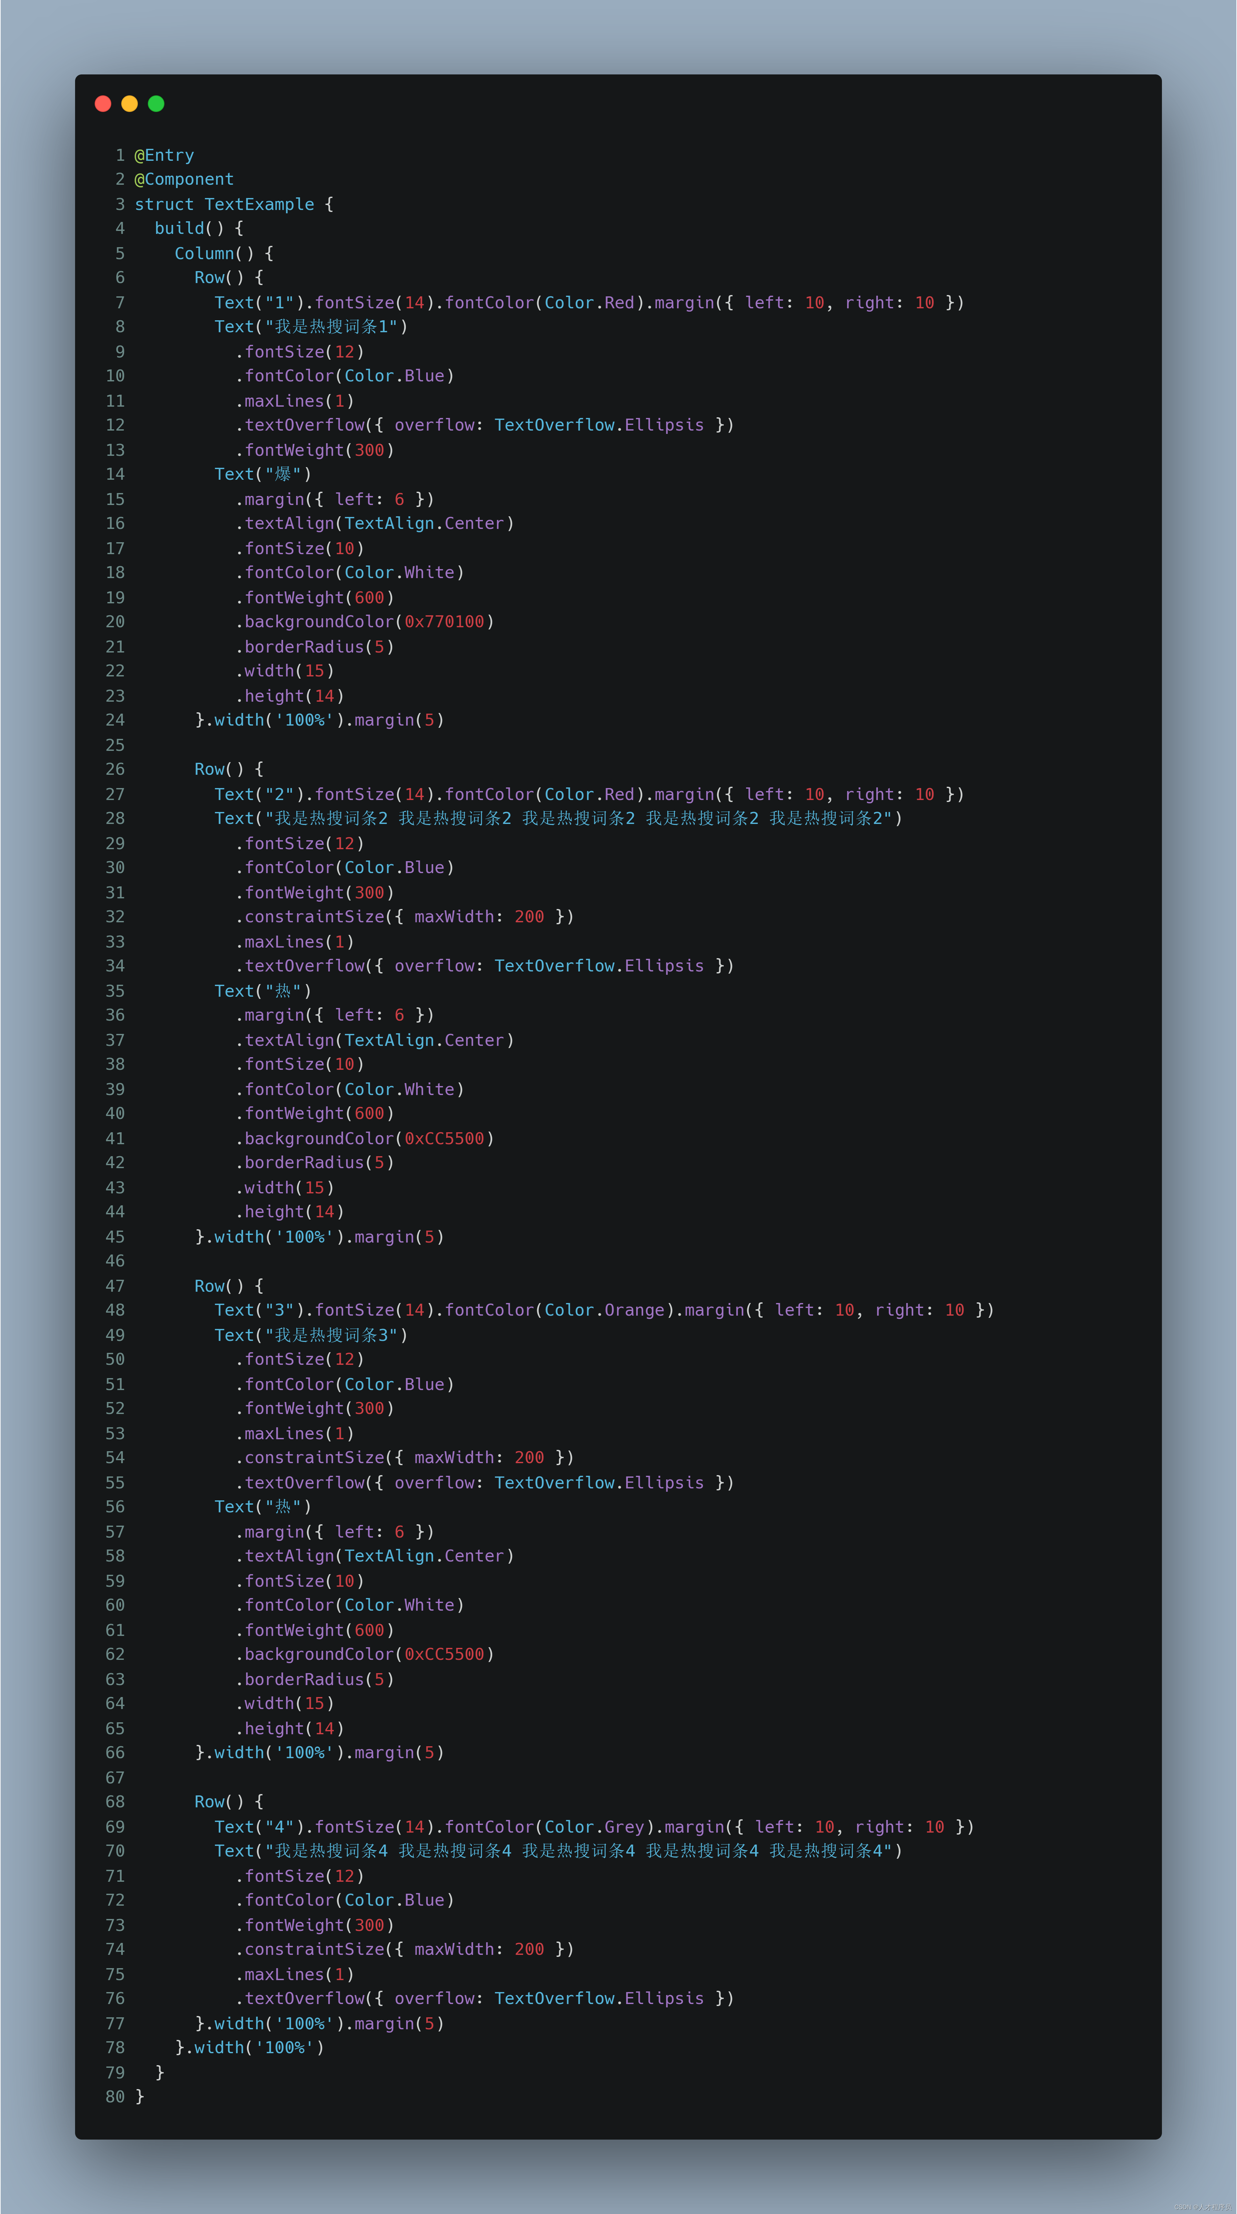
Task: Click line number 25 in the gutter
Action: 115,745
